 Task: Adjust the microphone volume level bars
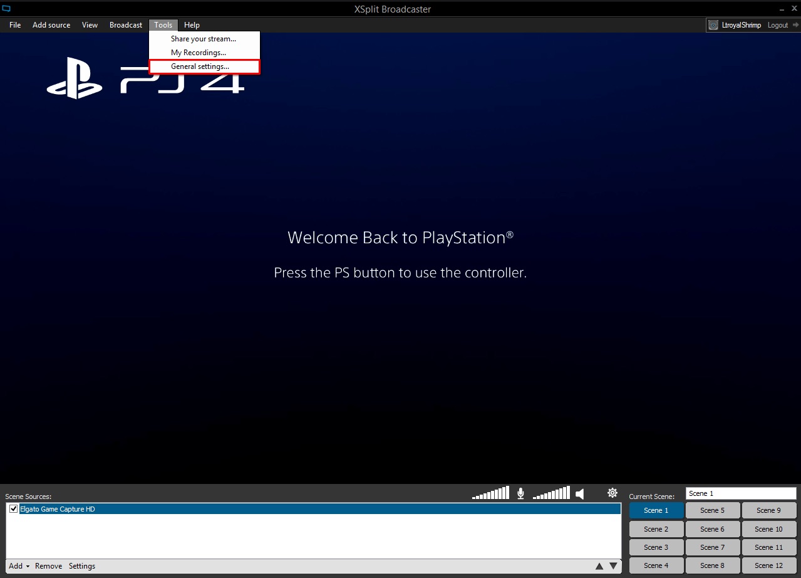click(x=491, y=493)
